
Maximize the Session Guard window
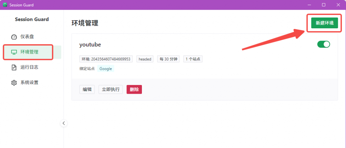(324, 5)
